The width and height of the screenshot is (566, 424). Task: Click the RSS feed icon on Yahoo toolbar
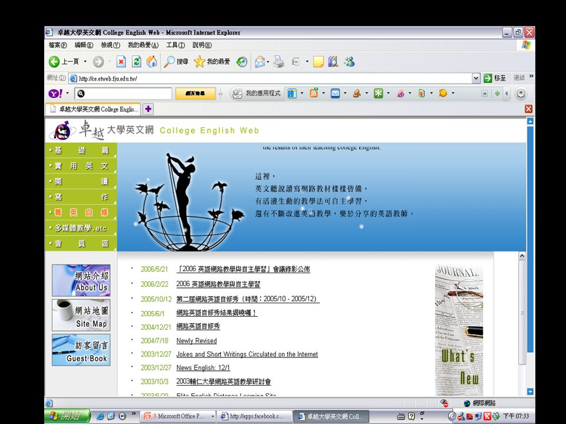tap(314, 93)
